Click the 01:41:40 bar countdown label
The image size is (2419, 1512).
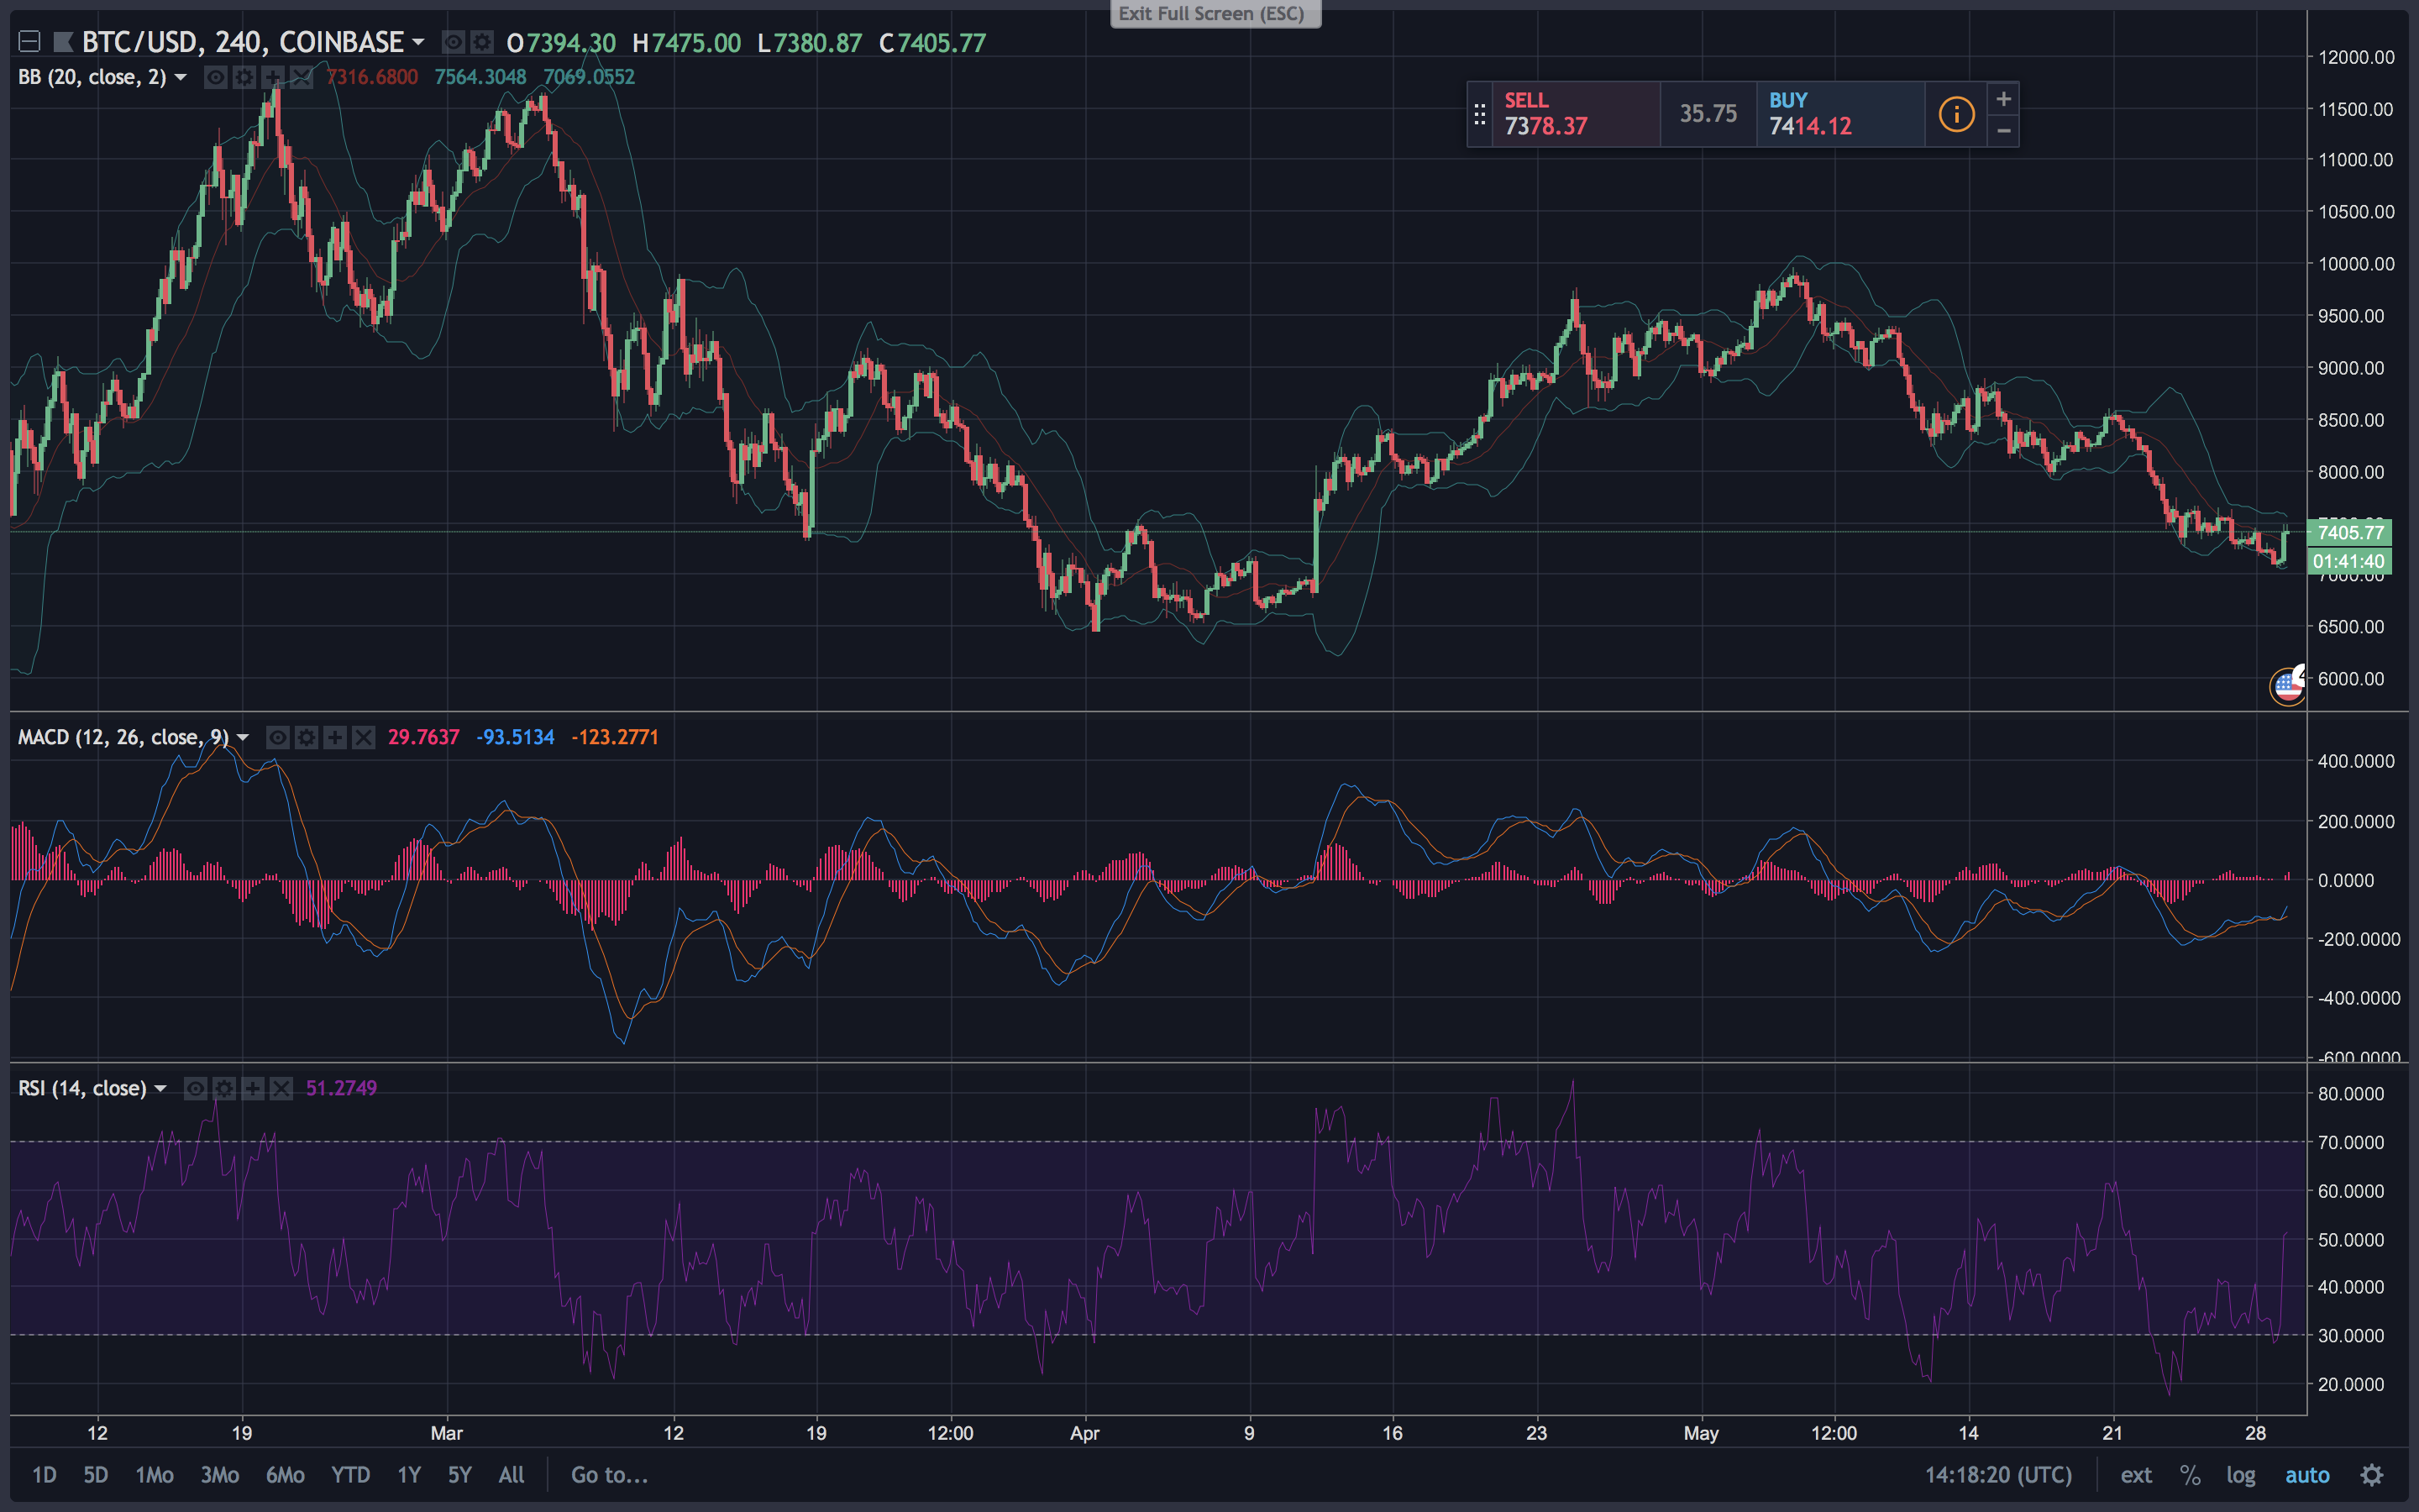2350,561
